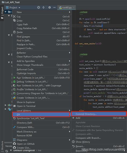Close the runAll.py tab
The height and width of the screenshot is (153, 127).
[x=74, y=7]
